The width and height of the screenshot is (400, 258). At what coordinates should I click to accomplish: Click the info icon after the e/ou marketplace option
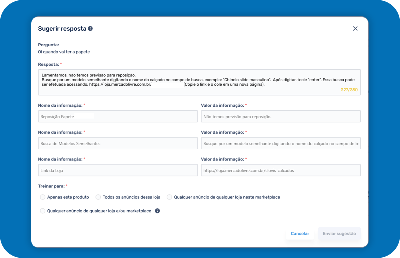click(157, 211)
